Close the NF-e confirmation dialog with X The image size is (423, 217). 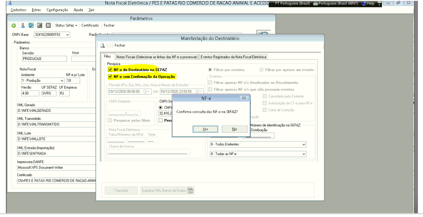click(244, 98)
